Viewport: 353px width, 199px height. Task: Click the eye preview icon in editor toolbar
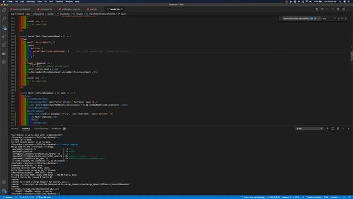[x=322, y=9]
